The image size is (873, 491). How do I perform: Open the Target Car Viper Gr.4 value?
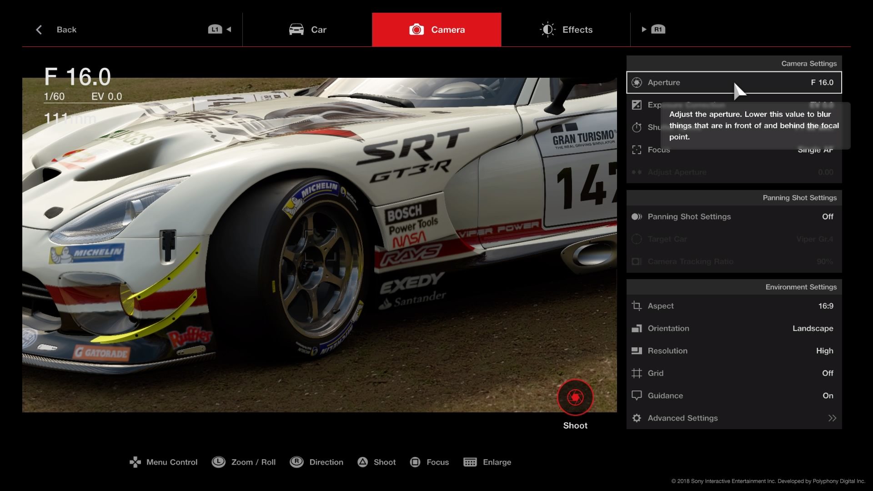815,239
